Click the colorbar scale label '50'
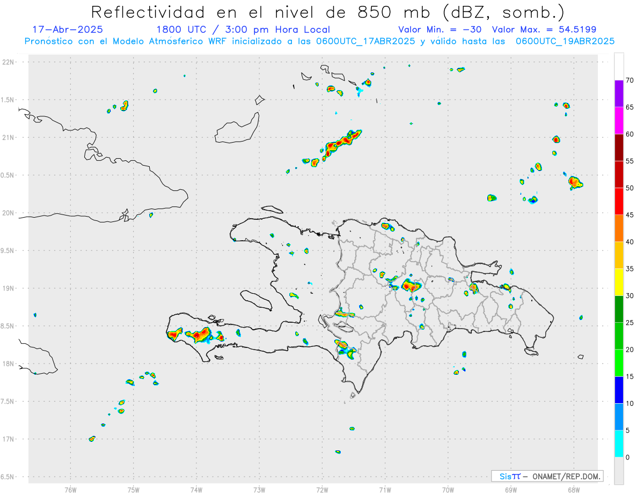 pos(630,188)
